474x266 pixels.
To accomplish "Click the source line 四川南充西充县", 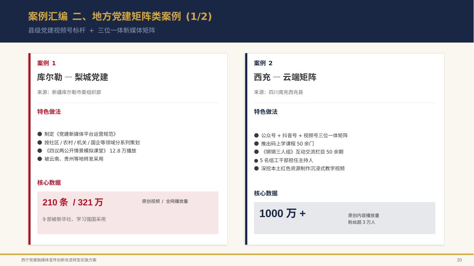I will (279, 92).
